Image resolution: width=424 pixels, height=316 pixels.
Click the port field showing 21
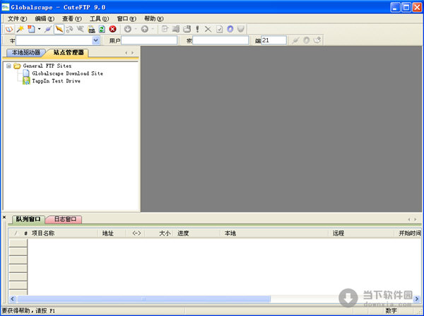[x=274, y=41]
